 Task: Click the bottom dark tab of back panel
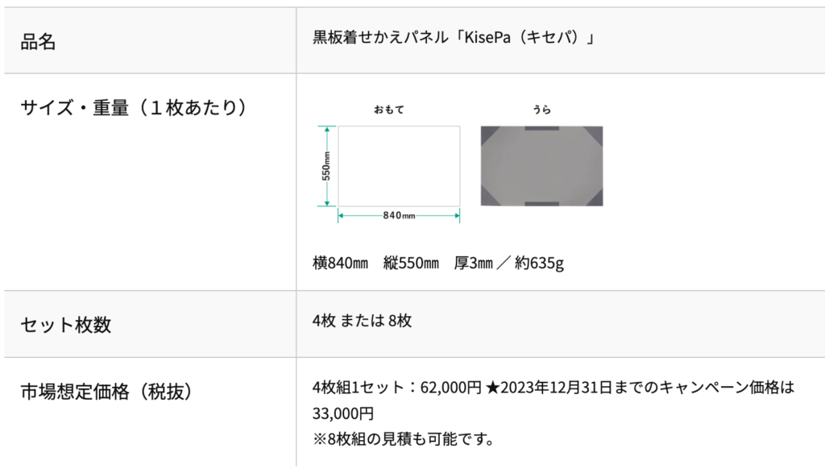pos(542,204)
